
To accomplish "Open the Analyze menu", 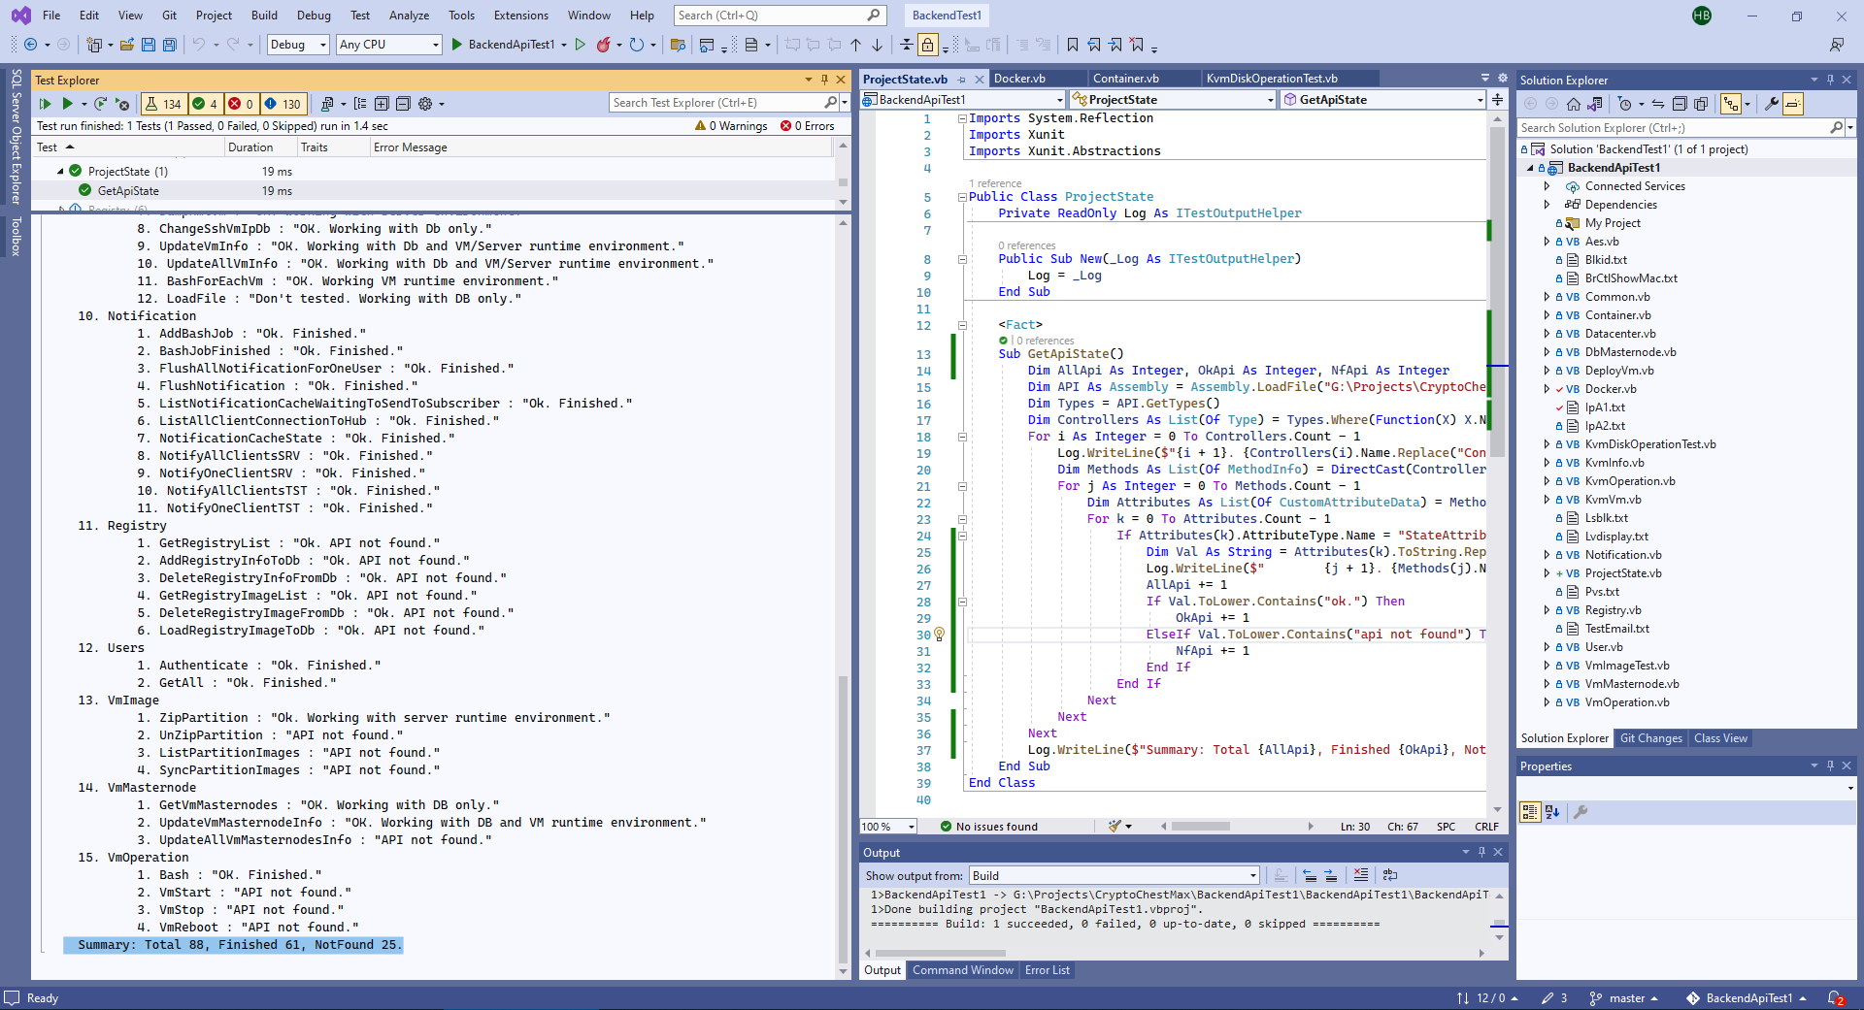I will [x=409, y=16].
